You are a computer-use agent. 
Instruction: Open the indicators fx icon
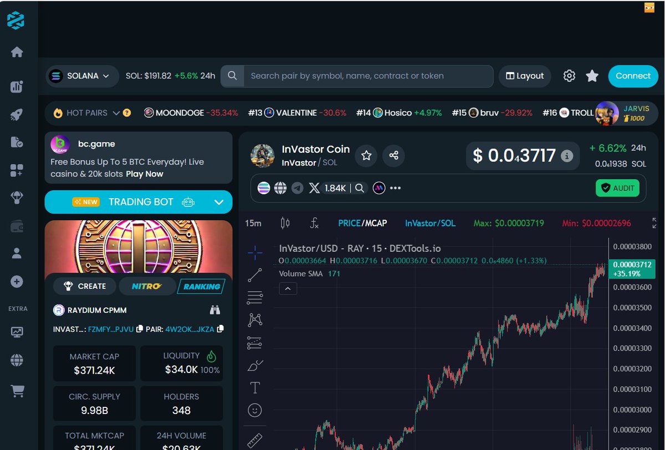(314, 223)
